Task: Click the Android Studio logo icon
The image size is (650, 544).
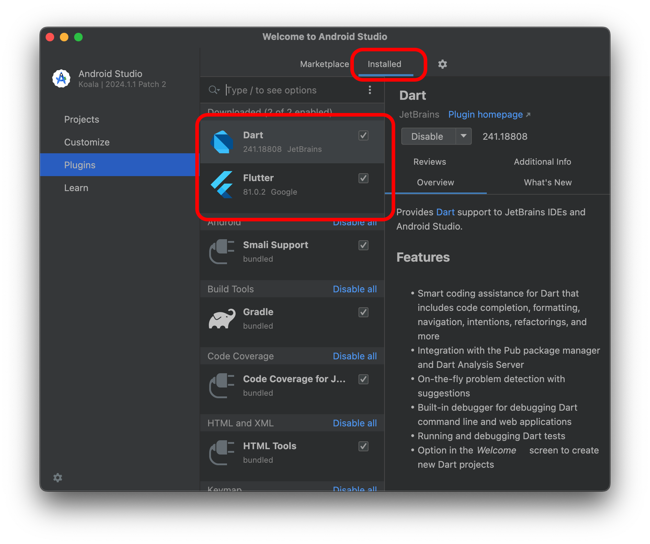Action: click(61, 78)
